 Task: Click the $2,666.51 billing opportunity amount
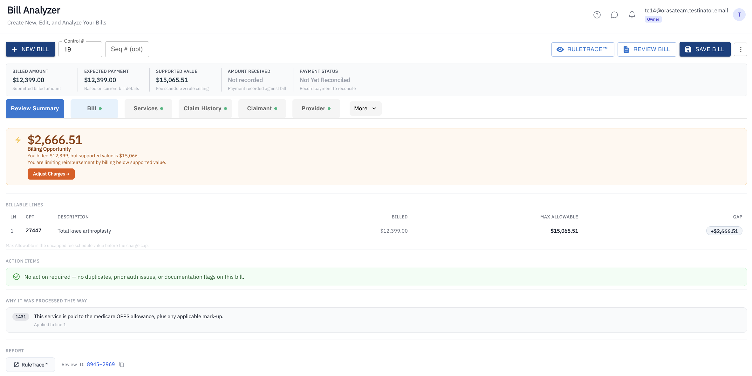click(x=55, y=140)
